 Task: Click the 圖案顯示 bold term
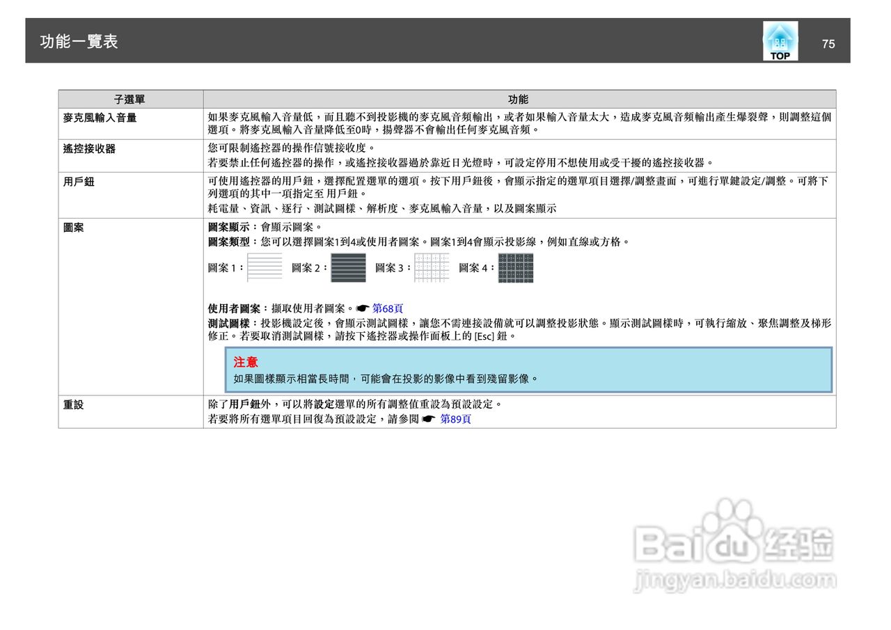coord(229,227)
